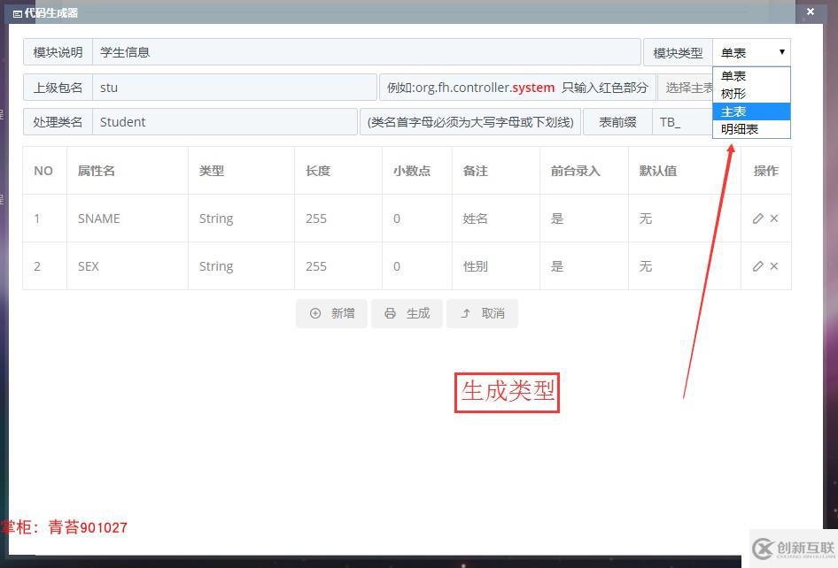
Task: Close the 代码生成器 dialog
Action: click(811, 12)
